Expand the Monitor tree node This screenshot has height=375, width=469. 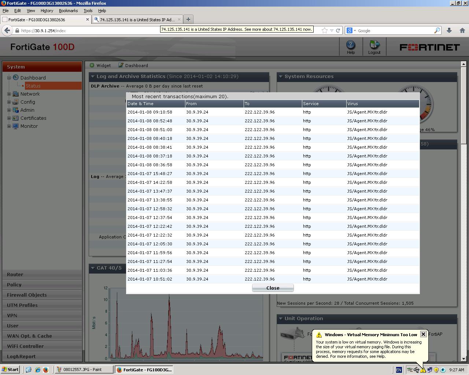click(9, 126)
